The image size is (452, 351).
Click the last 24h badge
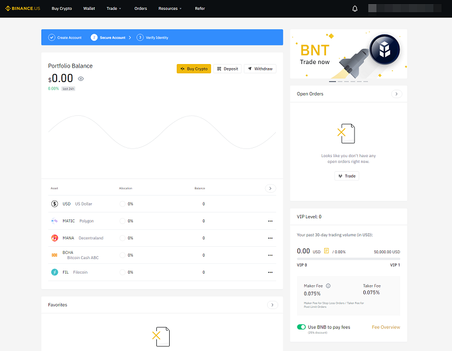pos(69,88)
